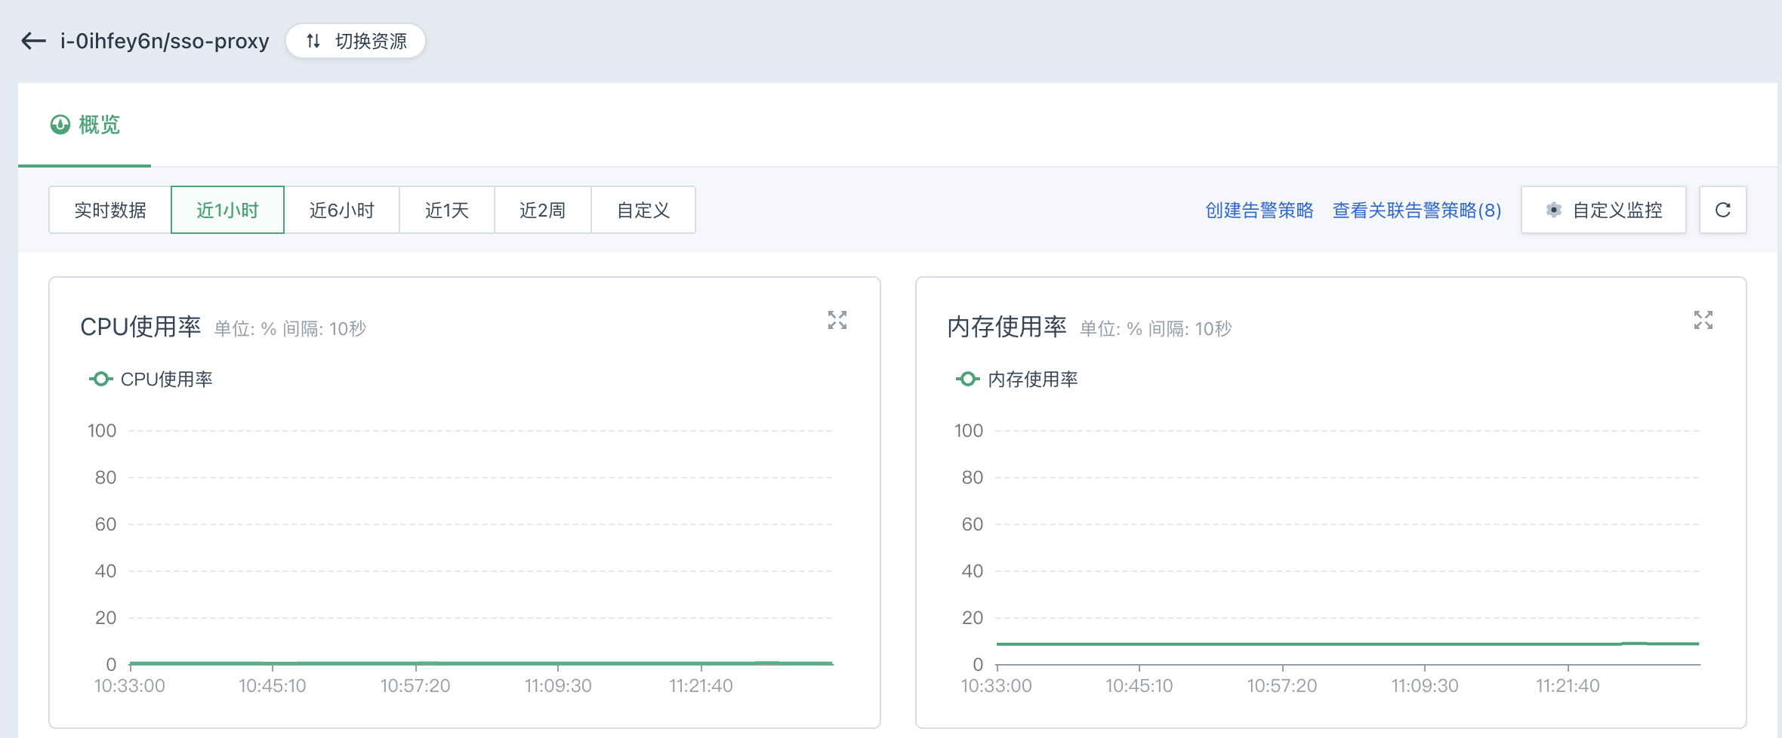Go back using the left arrow icon
Viewport: 1782px width, 738px height.
pos(33,41)
